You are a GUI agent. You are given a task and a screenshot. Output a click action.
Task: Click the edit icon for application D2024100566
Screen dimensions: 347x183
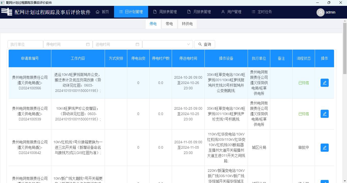(324, 83)
